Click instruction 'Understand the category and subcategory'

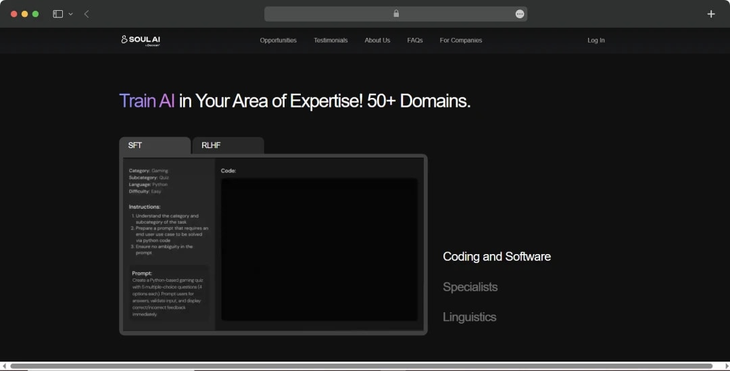click(x=166, y=219)
